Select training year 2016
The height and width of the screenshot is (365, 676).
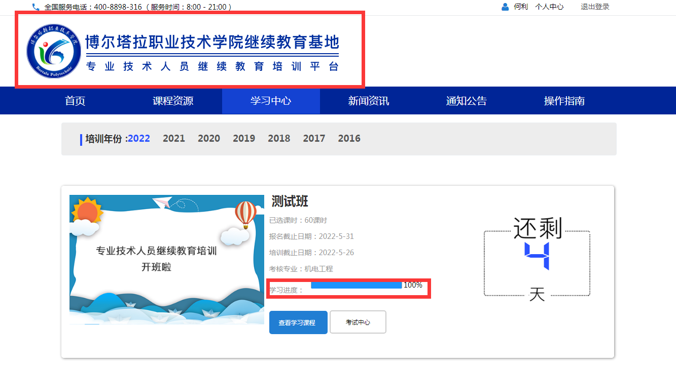(349, 139)
